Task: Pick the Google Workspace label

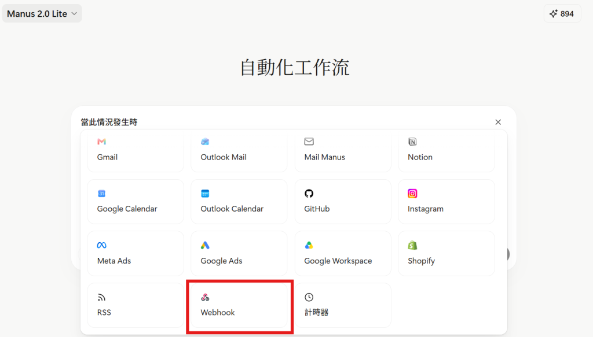Action: [x=338, y=261]
